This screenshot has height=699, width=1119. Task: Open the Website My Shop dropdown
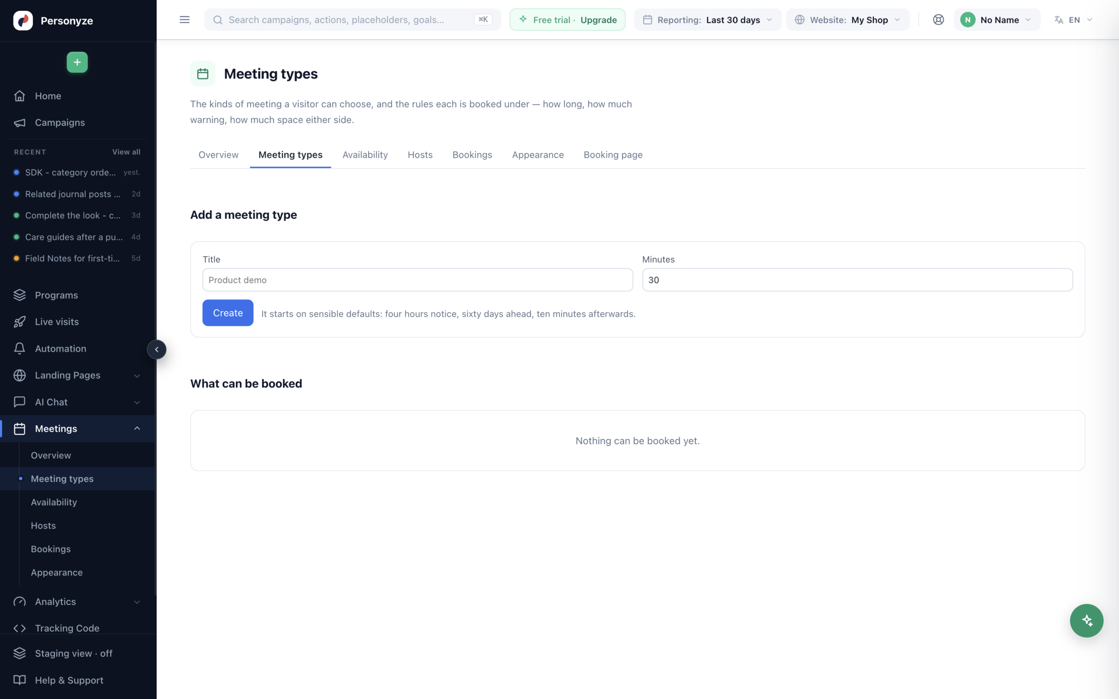click(848, 20)
